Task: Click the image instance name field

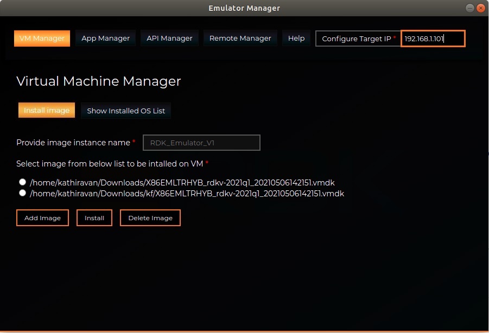Action: [x=201, y=143]
